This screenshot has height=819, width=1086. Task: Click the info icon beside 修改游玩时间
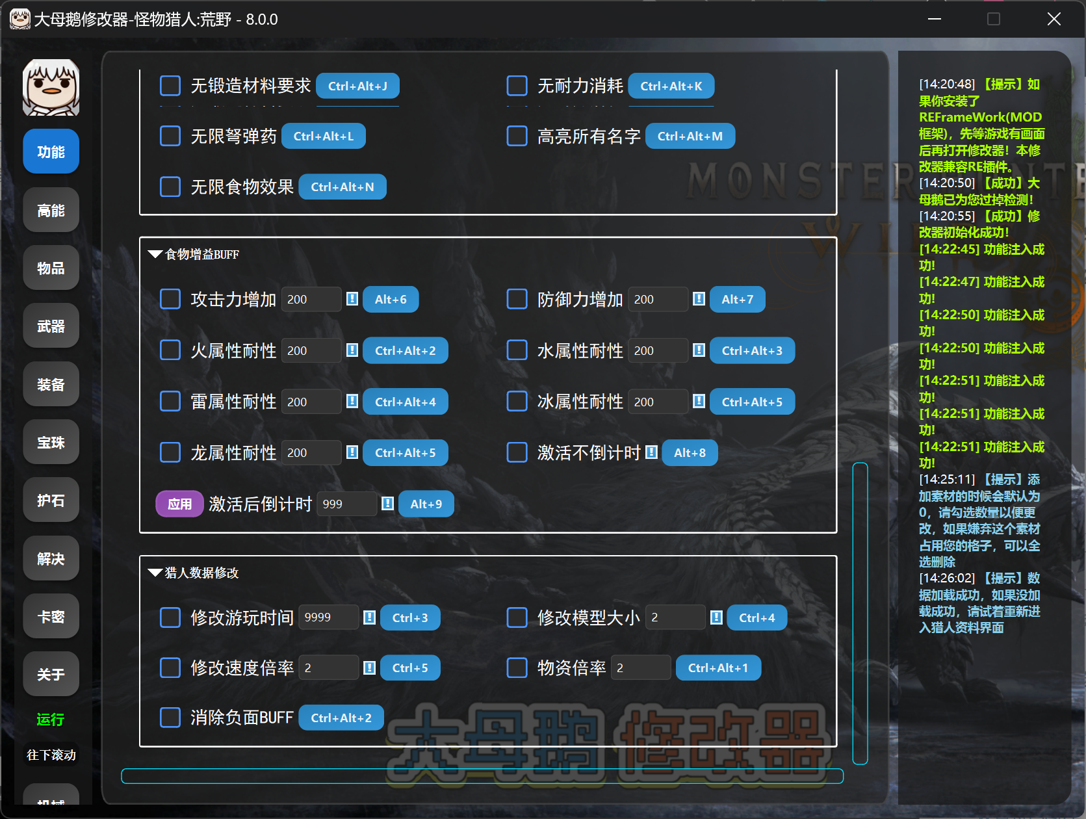tap(369, 617)
